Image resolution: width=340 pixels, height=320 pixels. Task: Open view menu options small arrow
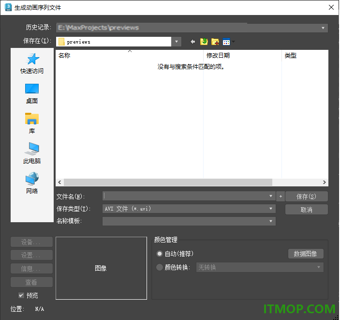(x=233, y=41)
